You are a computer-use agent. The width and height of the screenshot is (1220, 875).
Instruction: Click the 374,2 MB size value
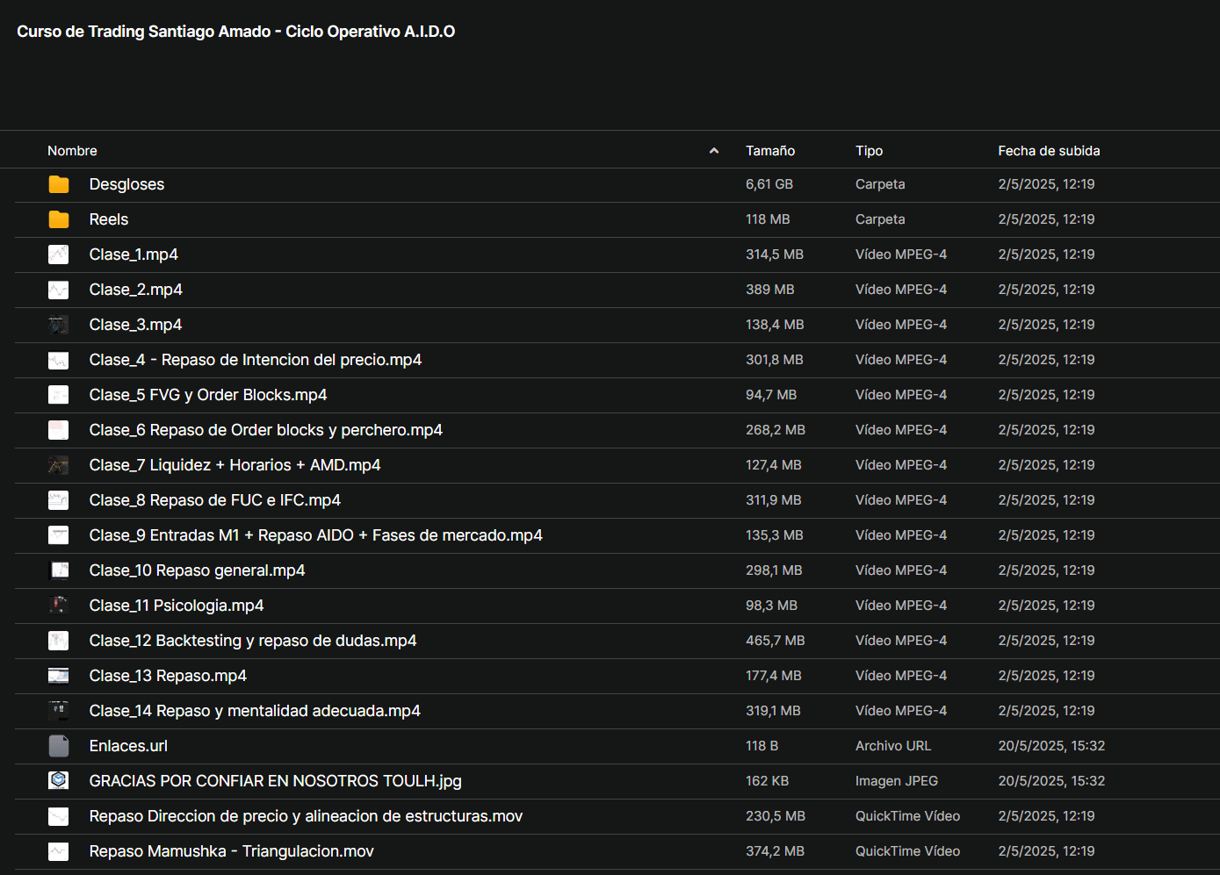pos(776,851)
